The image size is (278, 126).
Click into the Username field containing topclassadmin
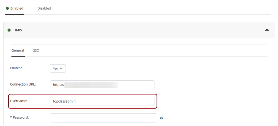click(102, 101)
